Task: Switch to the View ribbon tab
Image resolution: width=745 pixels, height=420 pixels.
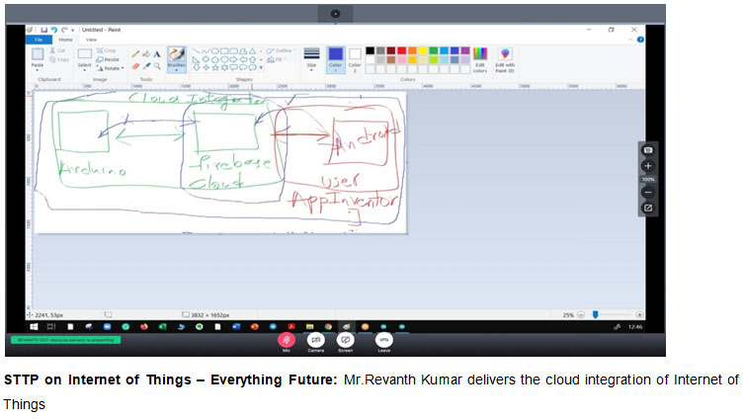Action: [x=90, y=40]
